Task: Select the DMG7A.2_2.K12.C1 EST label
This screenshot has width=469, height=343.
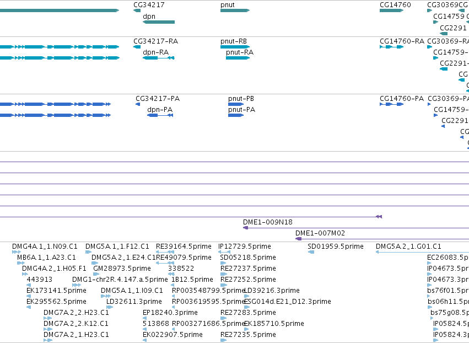Action: tap(76, 324)
